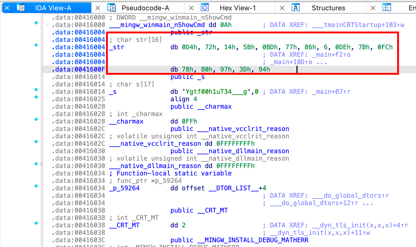Click the Enums tab icon
Screen dimensions: 416x247
(387, 8)
